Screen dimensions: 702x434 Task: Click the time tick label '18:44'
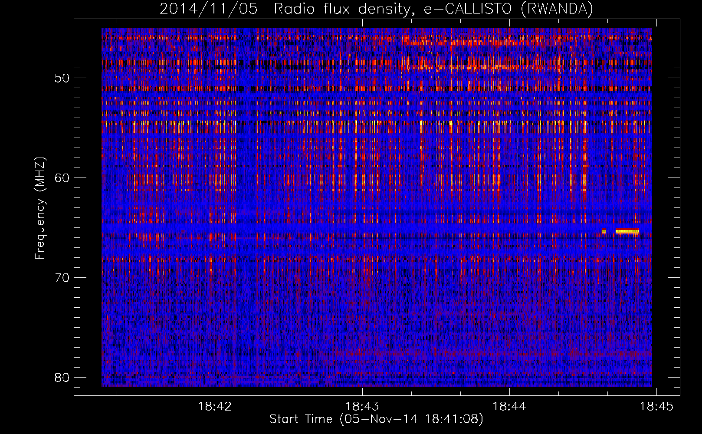[509, 407]
